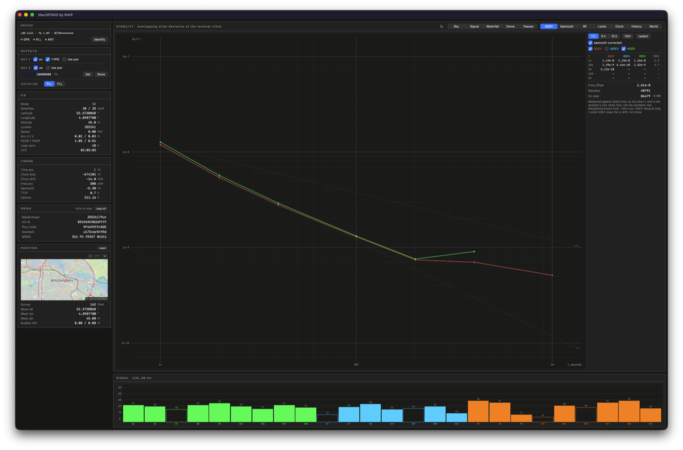
Task: Click the Latitude value 52.3738060 in Fix
Action: [86, 113]
